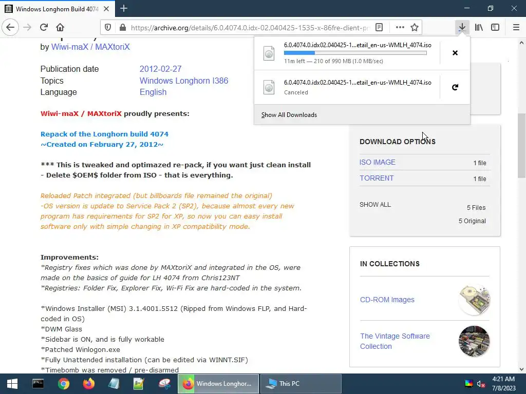Click the muted volume tray icon
526x394 pixels.
click(481, 384)
